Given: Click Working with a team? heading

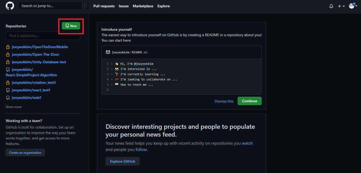Looking at the screenshot, I should coord(24,121).
